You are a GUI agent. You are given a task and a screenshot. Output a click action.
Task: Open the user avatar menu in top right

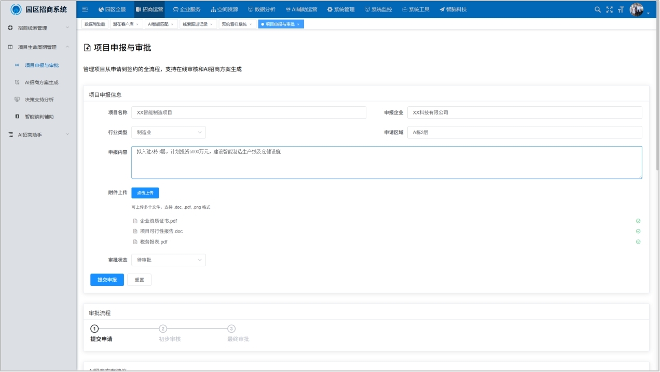coord(637,9)
